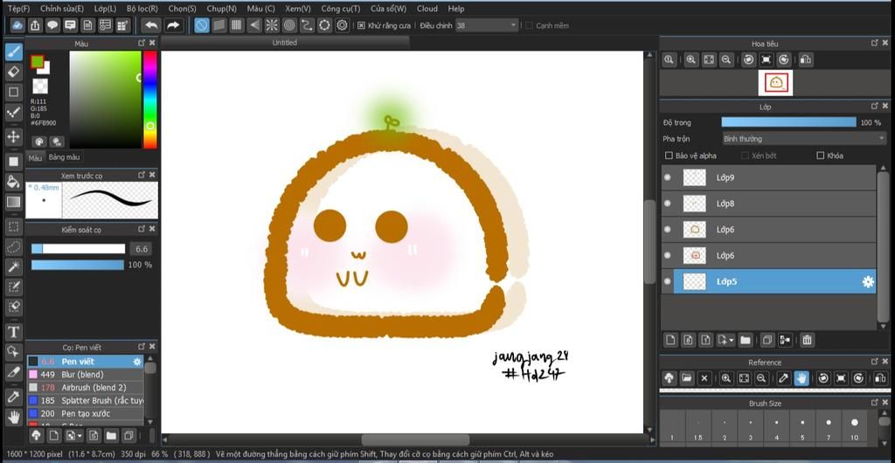Turn off snap with the circle-slash icon
Screen dimensions: 895x463
click(202, 25)
